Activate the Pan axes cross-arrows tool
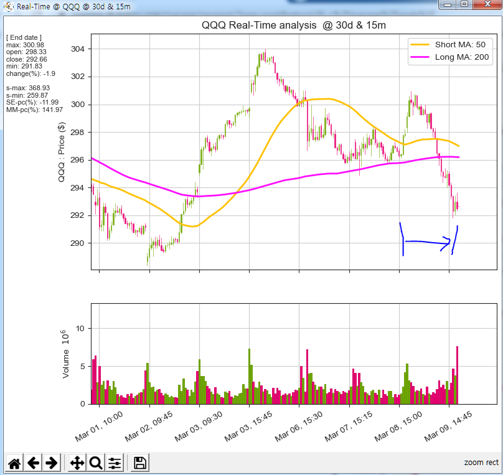 [x=77, y=463]
